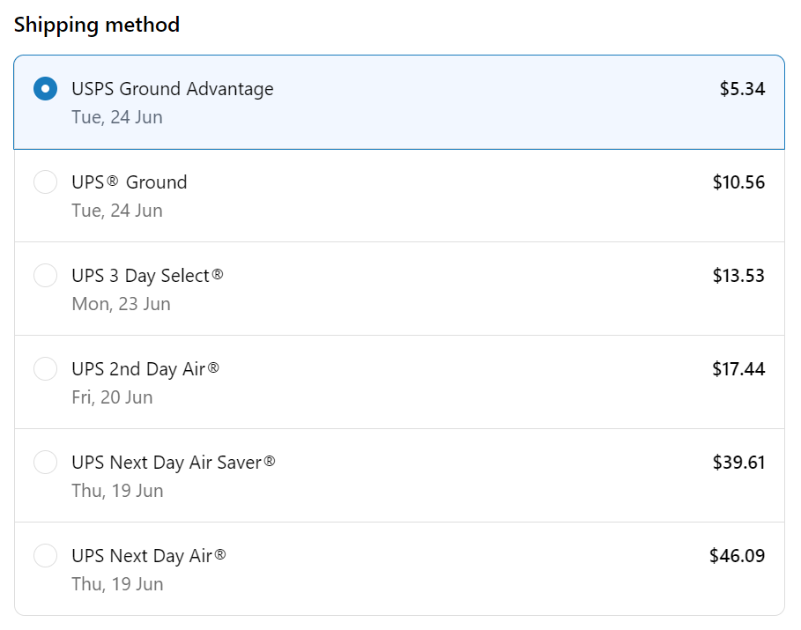Click the 'UPS 2nd Day Air®' label
This screenshot has height=630, width=801.
(x=145, y=369)
